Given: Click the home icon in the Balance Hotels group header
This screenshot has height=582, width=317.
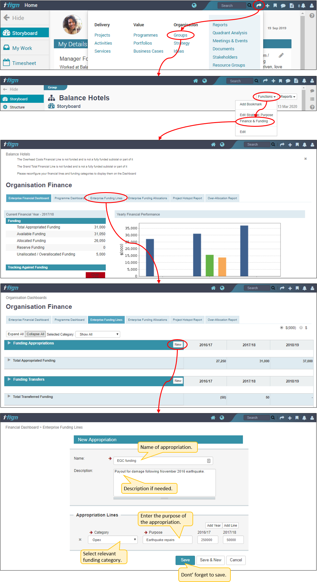Looking at the screenshot, I should coord(196,81).
